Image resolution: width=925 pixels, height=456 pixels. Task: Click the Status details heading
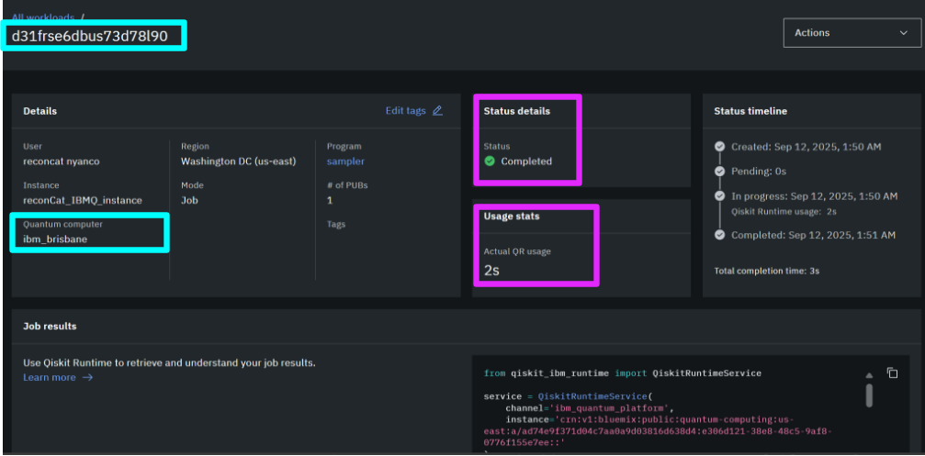point(517,111)
